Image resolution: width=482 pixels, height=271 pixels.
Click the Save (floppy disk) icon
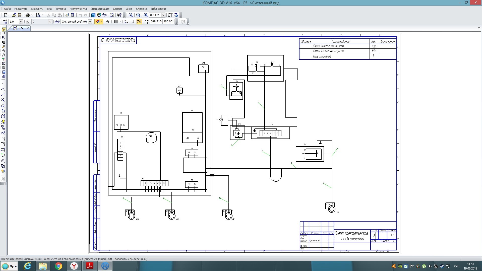20,15
